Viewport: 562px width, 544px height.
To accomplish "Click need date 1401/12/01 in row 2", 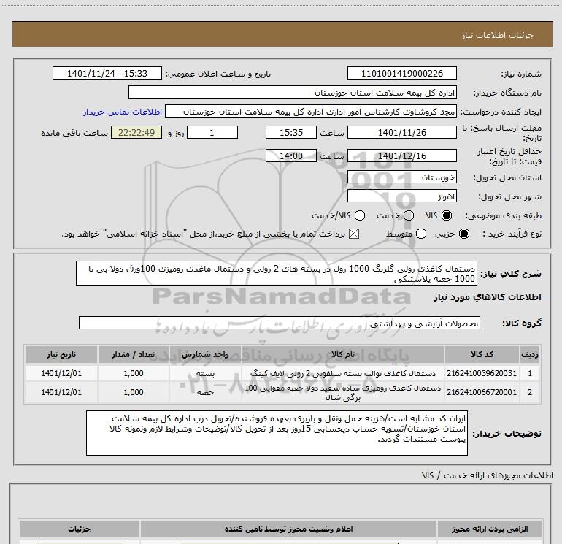I will tap(61, 392).
